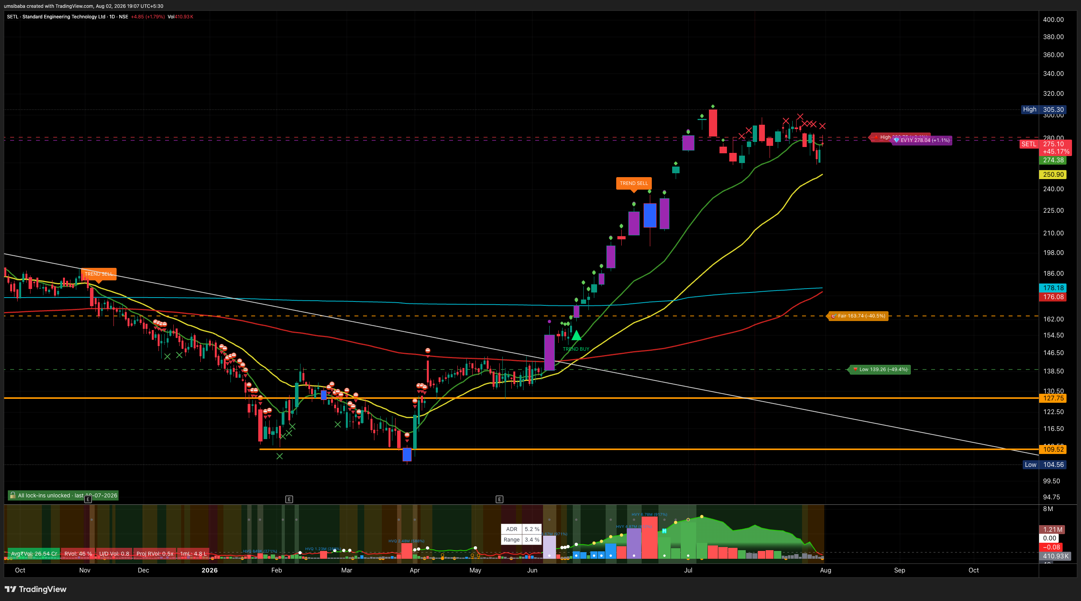
Task: Click the 'RVol: 46 %' stat
Action: [78, 554]
